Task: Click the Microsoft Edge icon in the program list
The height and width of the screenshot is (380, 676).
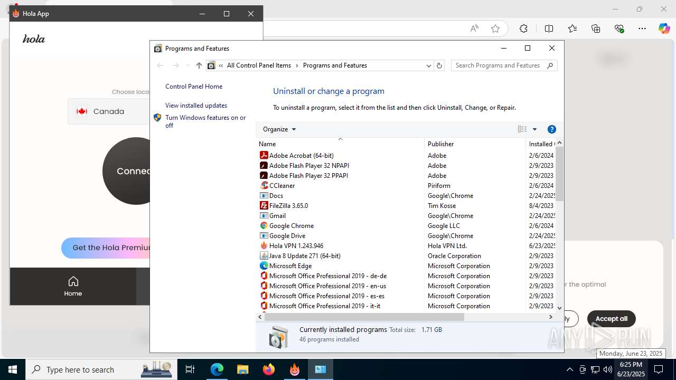Action: point(264,265)
